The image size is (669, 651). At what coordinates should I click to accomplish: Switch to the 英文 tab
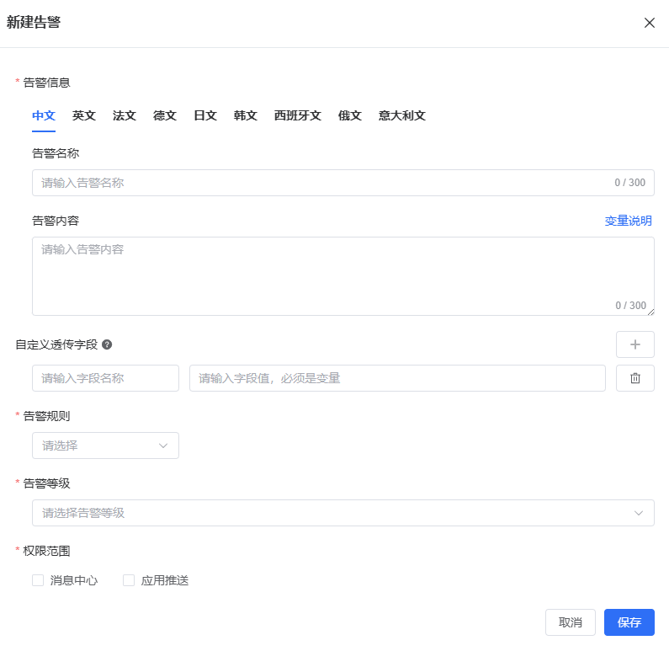[x=83, y=115]
